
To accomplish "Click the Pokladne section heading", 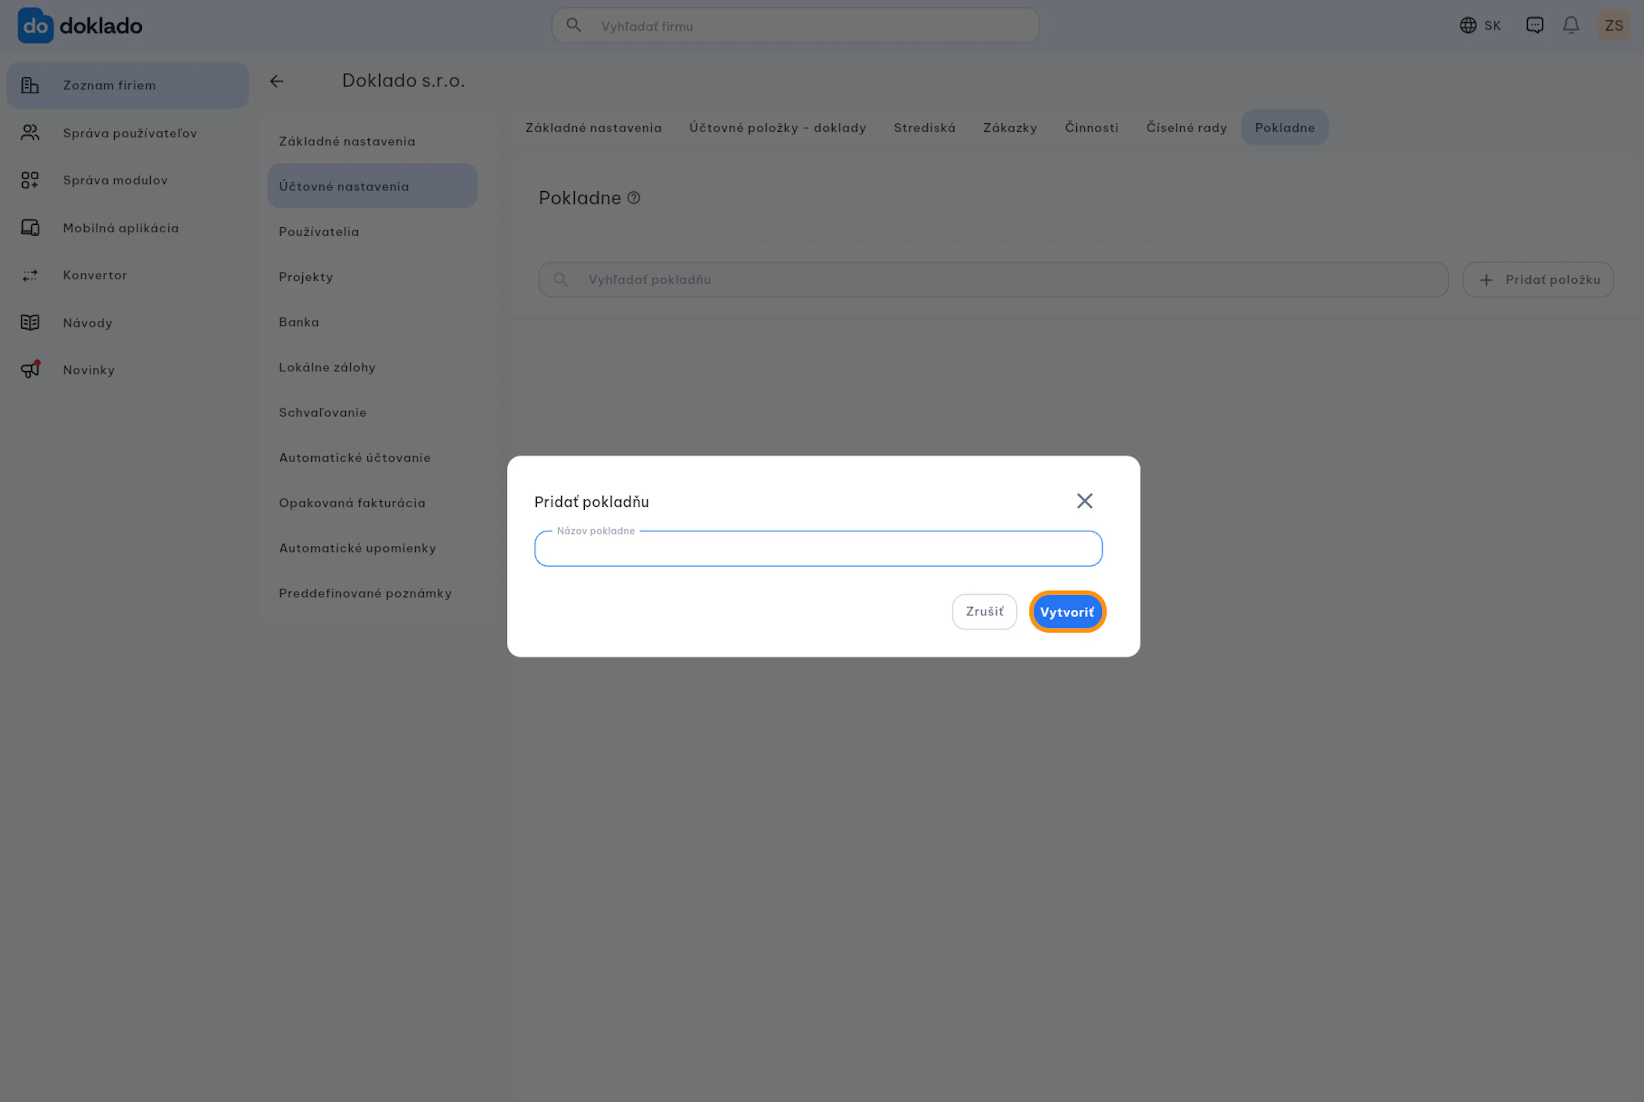I will pos(580,198).
